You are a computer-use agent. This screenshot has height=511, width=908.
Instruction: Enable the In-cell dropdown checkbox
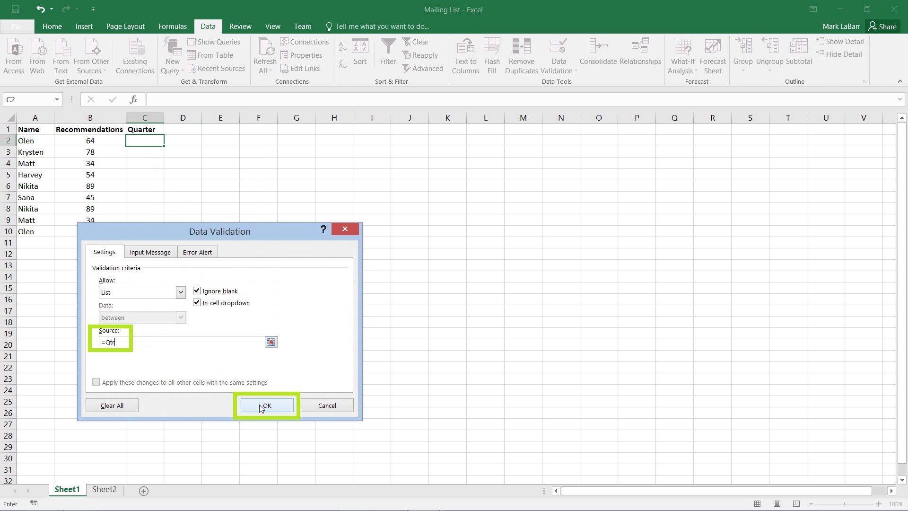(x=196, y=303)
